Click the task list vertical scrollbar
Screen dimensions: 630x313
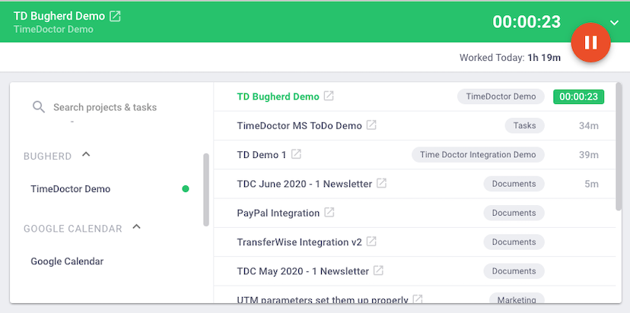619,147
